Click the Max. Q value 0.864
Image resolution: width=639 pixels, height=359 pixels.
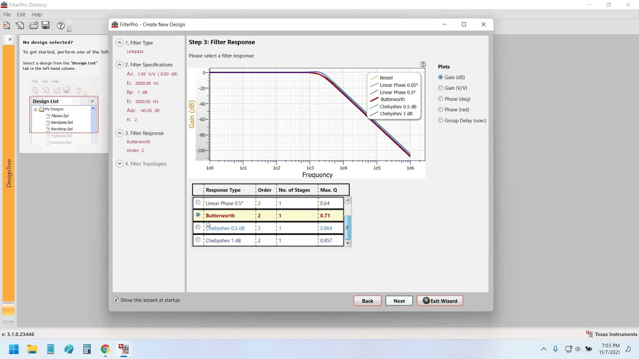pos(326,228)
